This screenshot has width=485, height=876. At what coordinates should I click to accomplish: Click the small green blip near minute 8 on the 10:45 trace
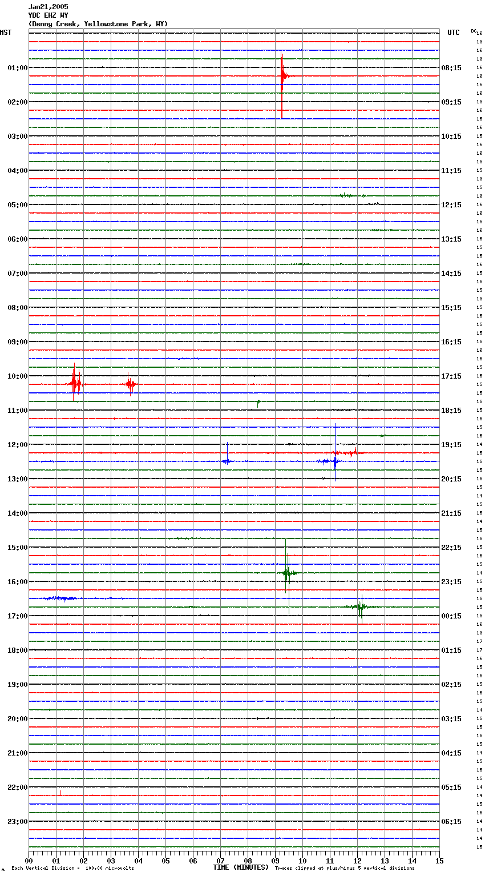[258, 403]
